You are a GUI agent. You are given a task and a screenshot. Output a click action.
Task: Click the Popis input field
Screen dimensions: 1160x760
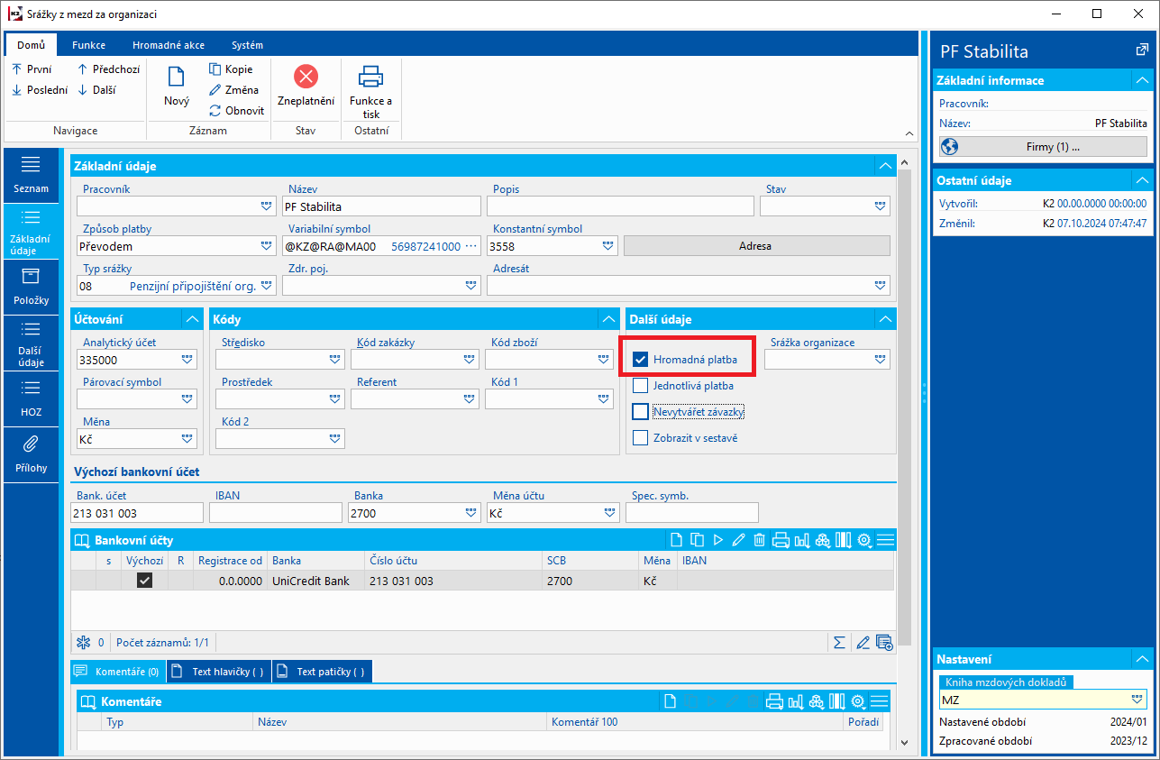coord(620,206)
